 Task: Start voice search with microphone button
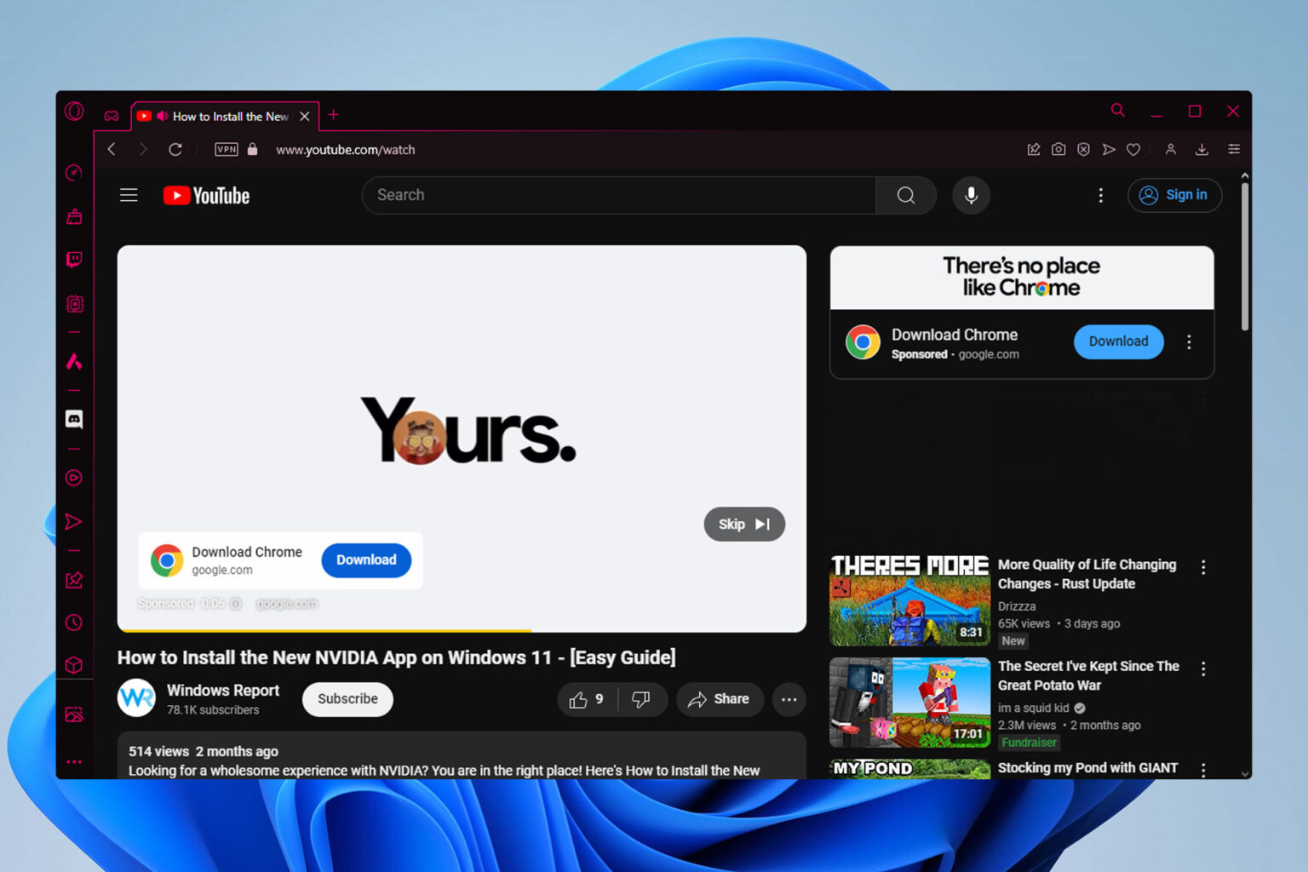tap(971, 195)
